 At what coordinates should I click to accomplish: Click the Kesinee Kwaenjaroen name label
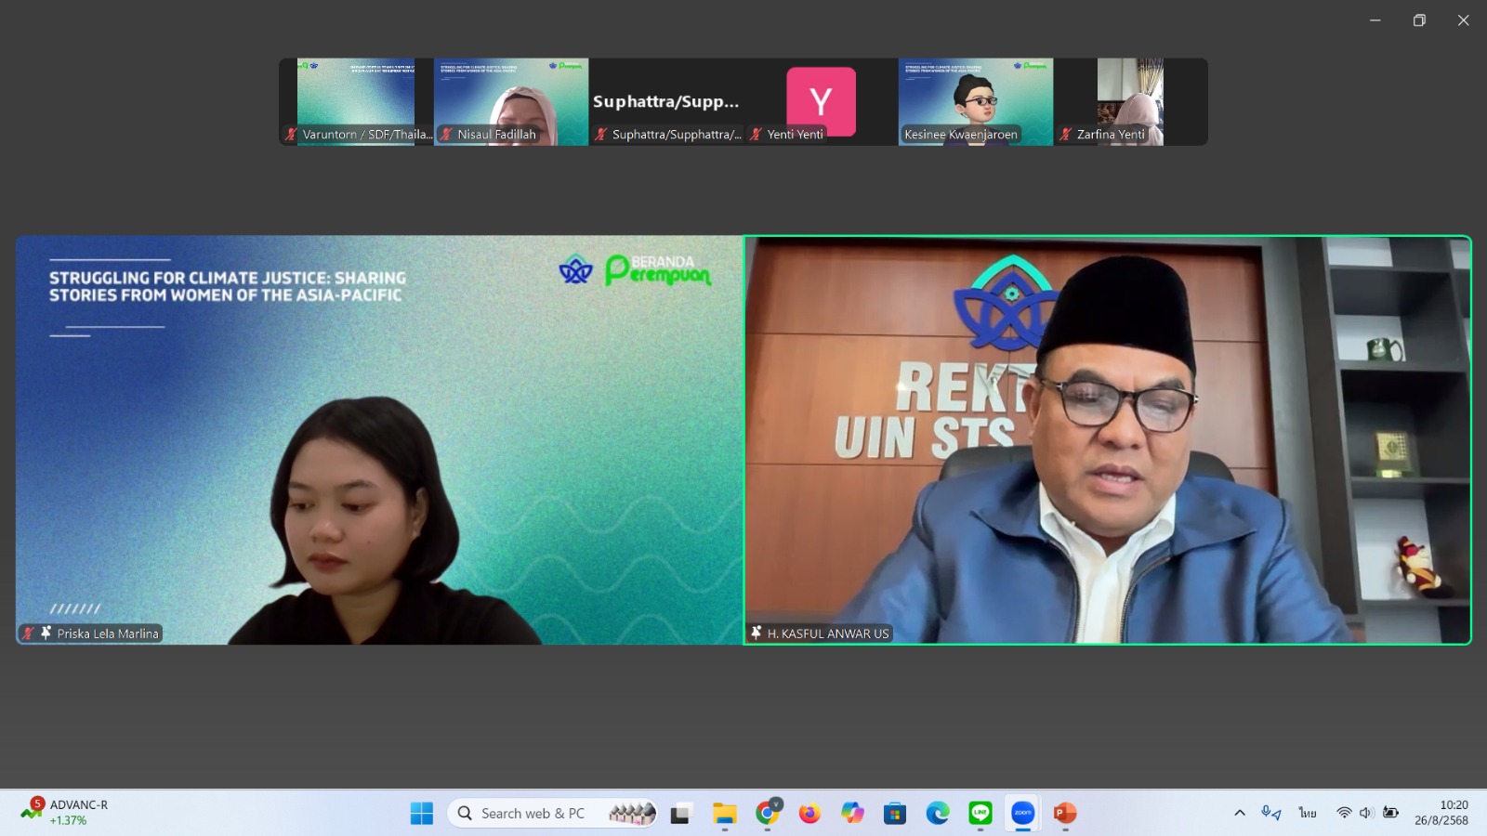[961, 135]
